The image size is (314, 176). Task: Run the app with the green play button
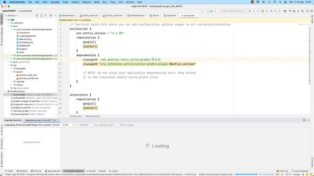click(250, 11)
